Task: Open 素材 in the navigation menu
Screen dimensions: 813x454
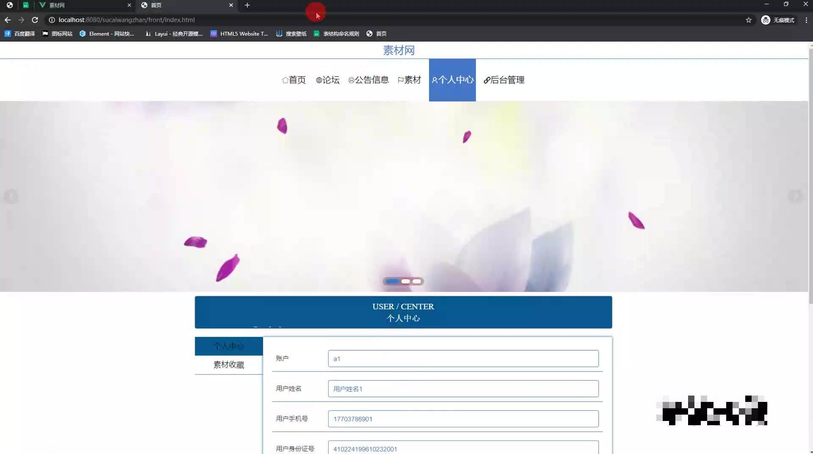Action: click(409, 80)
